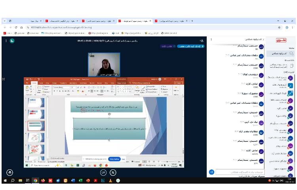Click the send message arrow icon in chat
Image resolution: width=297 pixels, height=190 pixels.
click(x=212, y=172)
